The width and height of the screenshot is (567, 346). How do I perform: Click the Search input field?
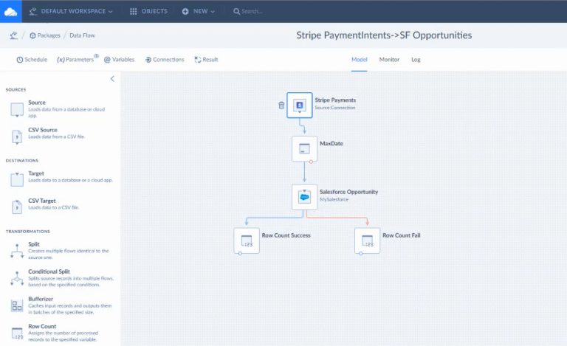tap(266, 11)
